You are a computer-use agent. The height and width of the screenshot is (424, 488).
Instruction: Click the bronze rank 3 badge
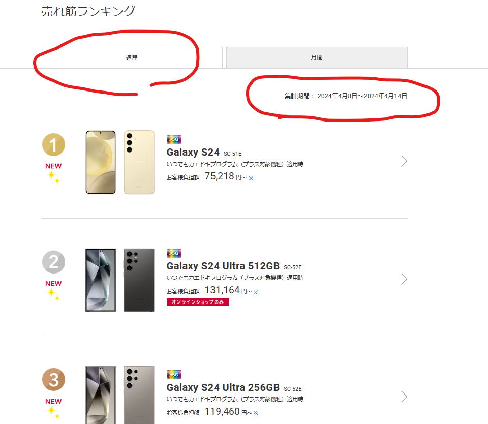click(x=53, y=380)
